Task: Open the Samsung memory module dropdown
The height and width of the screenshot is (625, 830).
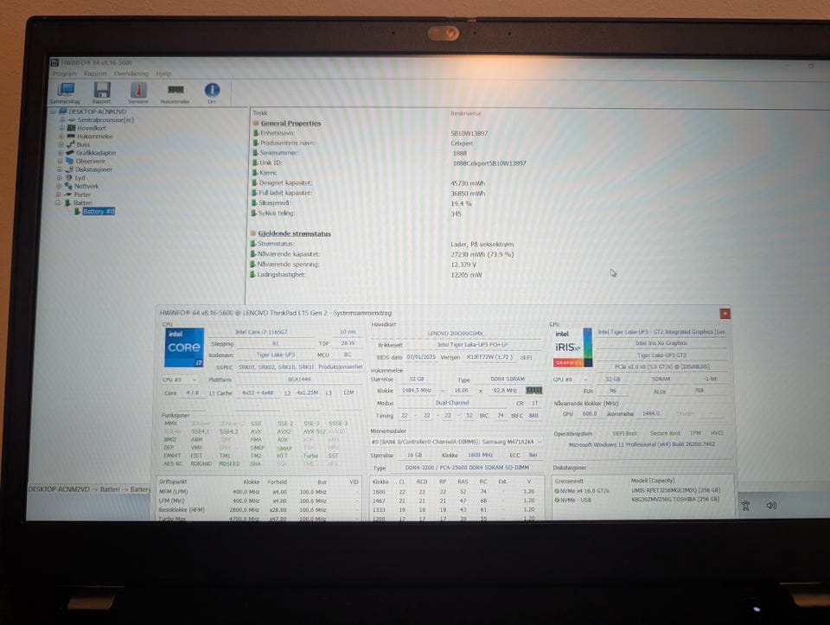Action: [x=456, y=442]
